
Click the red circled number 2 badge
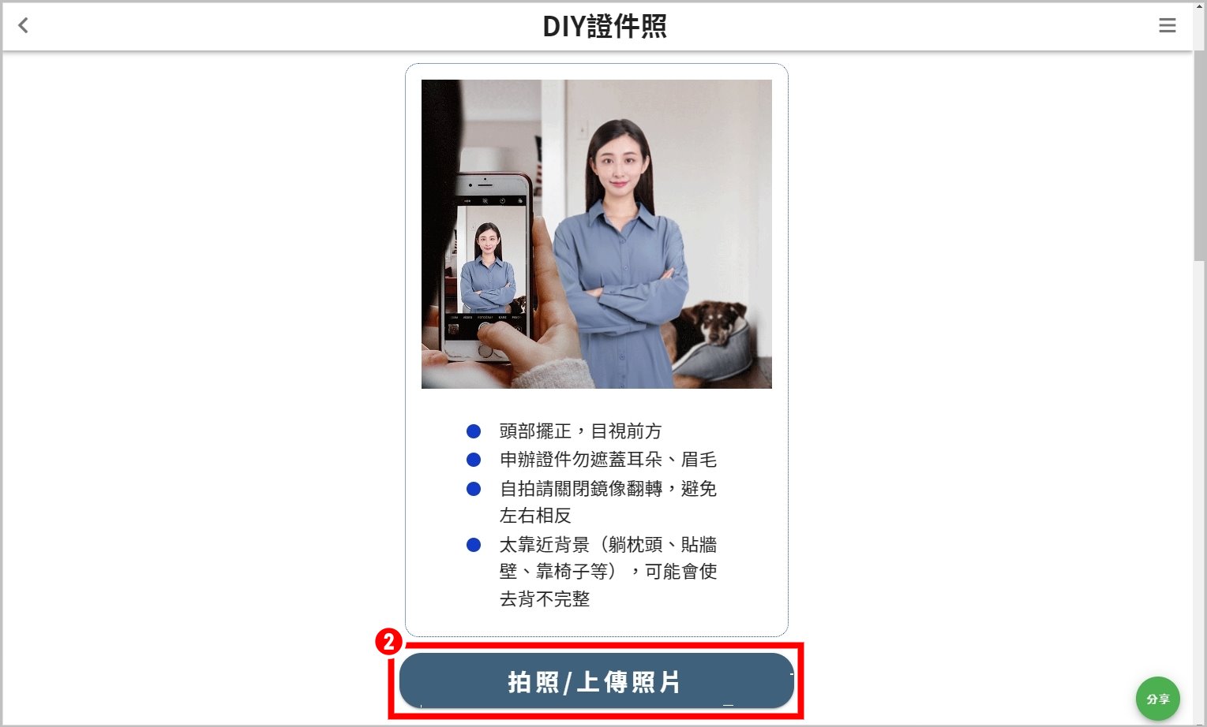[x=388, y=642]
